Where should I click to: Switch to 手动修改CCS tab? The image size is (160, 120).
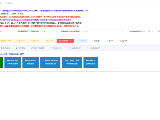[74, 48]
